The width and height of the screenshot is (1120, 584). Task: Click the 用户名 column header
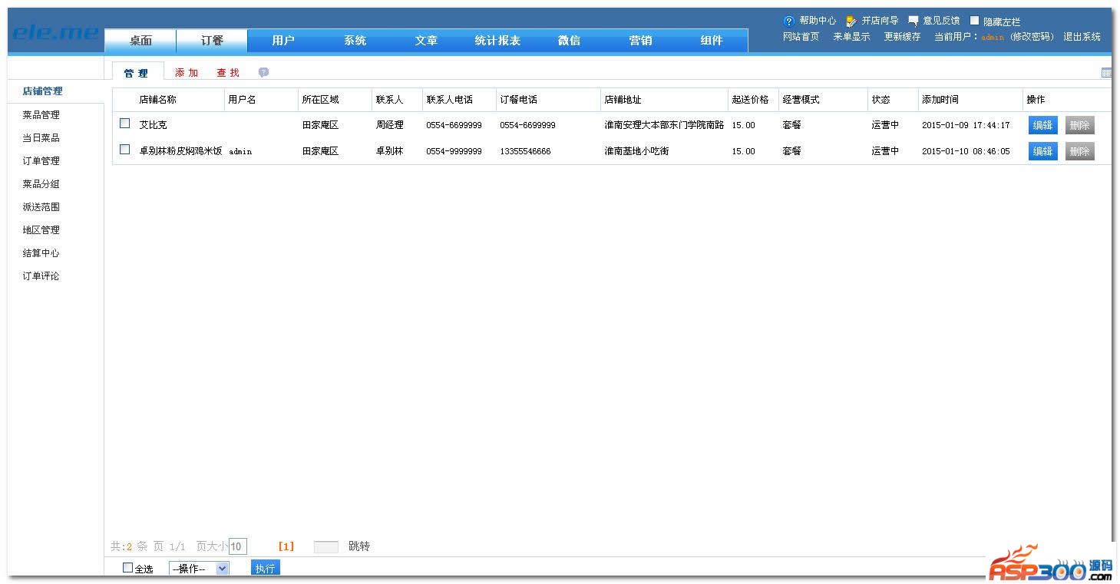click(242, 100)
